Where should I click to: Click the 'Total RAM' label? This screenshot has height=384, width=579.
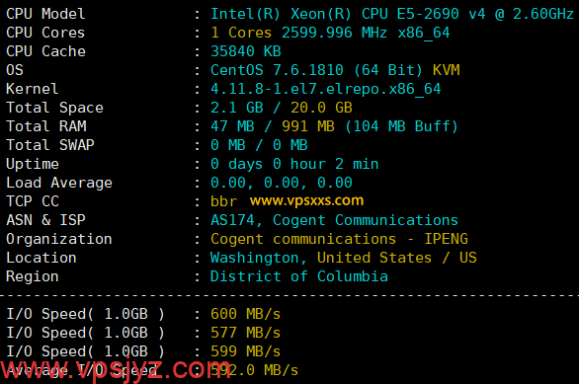(x=45, y=126)
